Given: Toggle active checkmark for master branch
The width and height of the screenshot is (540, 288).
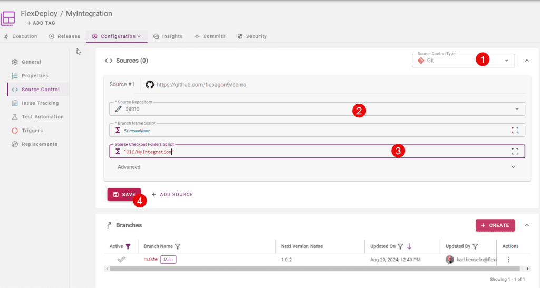Looking at the screenshot, I should click(x=121, y=260).
